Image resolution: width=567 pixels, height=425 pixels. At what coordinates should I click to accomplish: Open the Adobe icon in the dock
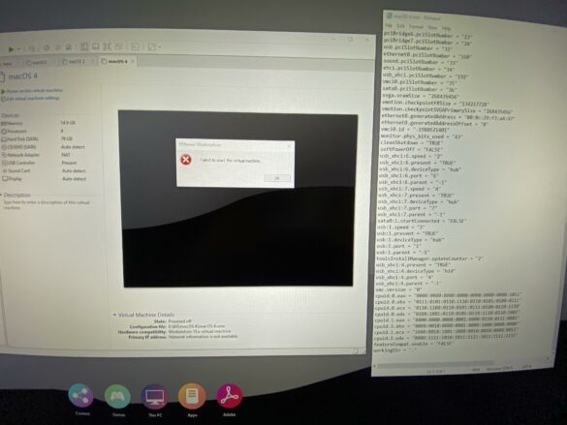(230, 396)
